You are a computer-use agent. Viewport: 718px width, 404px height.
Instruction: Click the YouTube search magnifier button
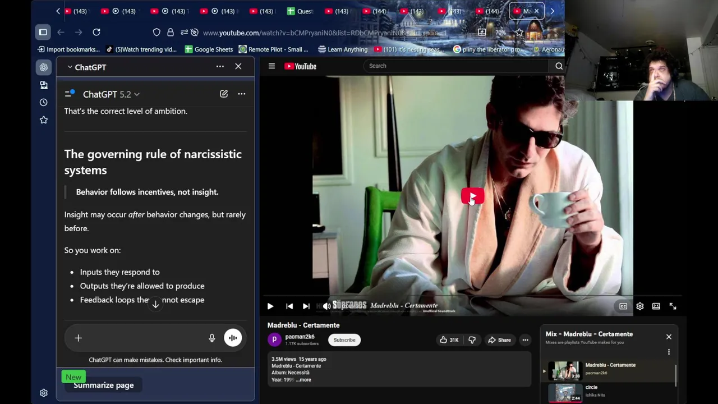click(x=559, y=66)
